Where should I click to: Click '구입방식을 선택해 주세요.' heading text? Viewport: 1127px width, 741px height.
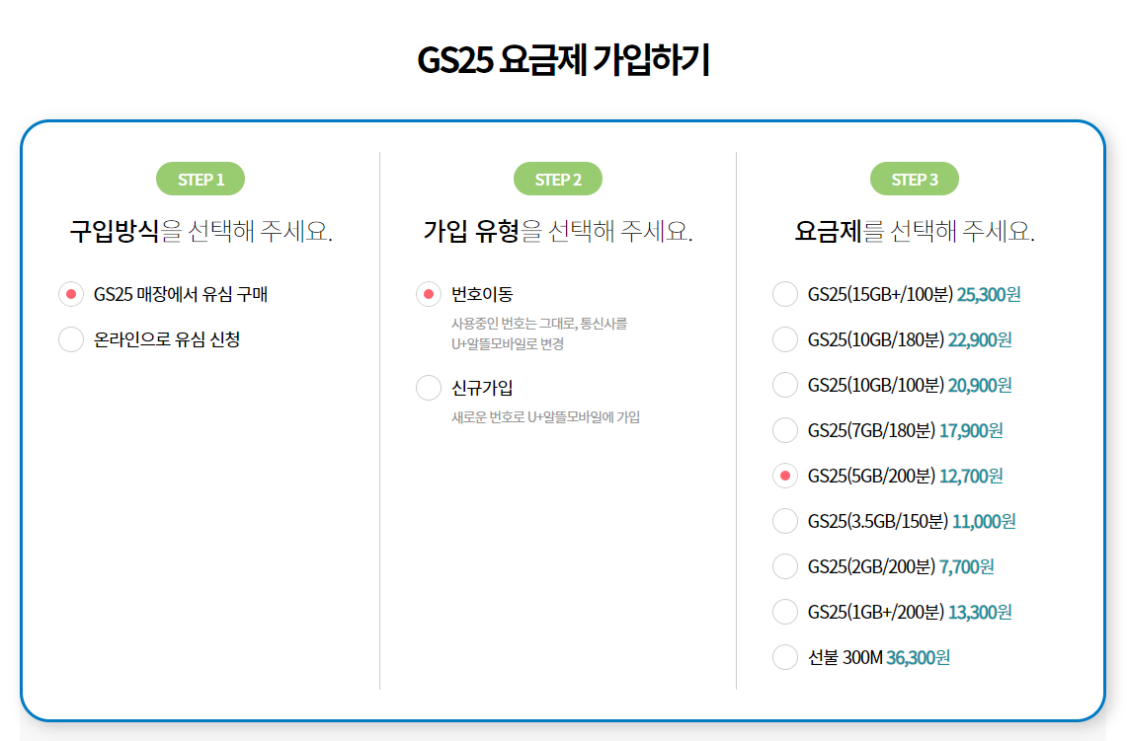[x=201, y=231]
